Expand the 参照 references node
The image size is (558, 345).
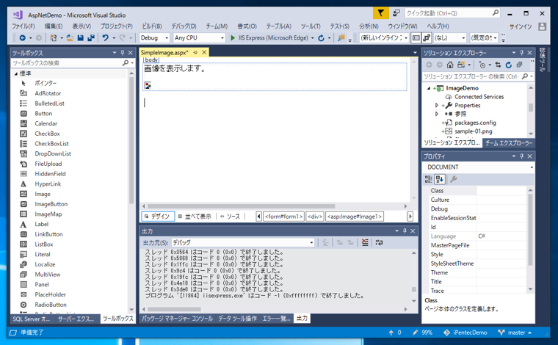[437, 114]
